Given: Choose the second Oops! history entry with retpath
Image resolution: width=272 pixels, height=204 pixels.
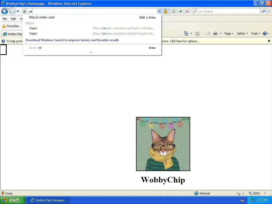Looking at the screenshot, I should click(92, 33).
